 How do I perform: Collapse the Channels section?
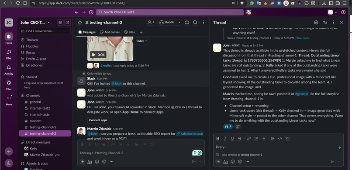coord(33,95)
